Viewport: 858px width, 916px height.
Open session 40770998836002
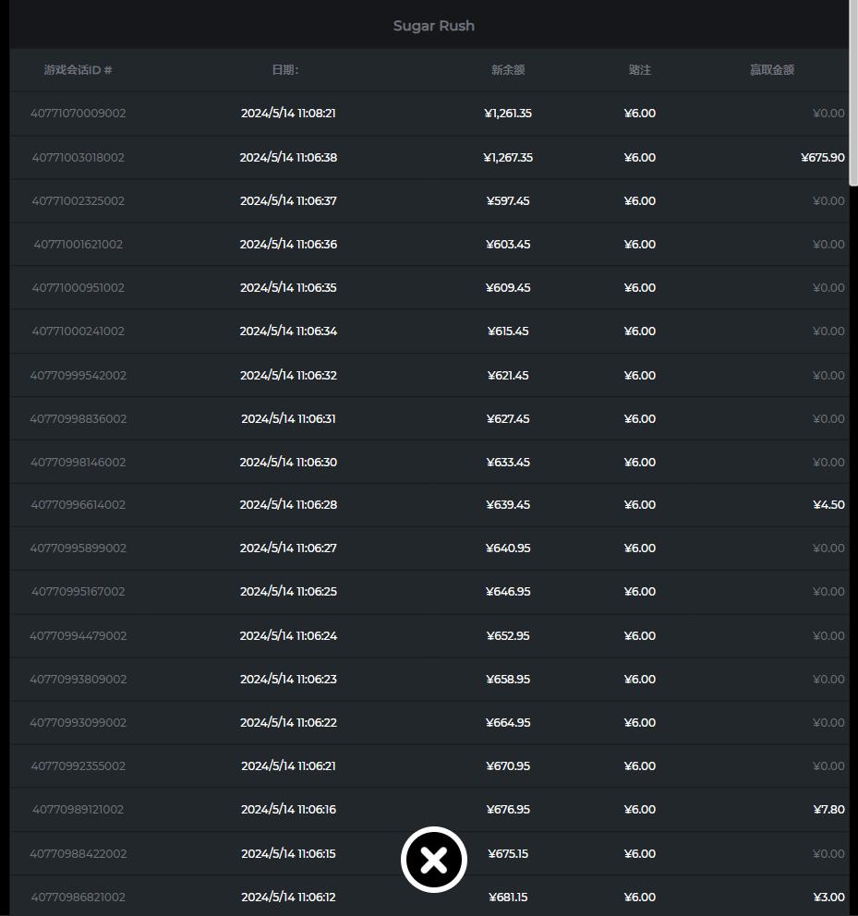coord(79,419)
